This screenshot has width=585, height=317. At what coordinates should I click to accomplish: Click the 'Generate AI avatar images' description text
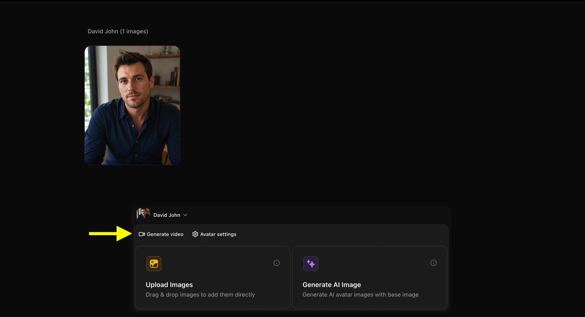click(361, 294)
